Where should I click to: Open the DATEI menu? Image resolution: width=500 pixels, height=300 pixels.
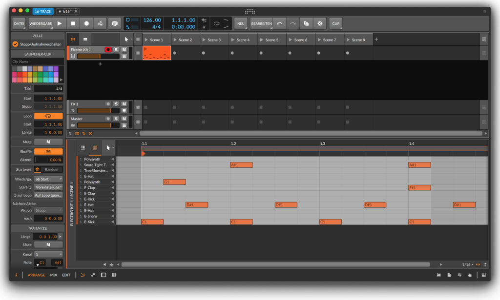[19, 23]
